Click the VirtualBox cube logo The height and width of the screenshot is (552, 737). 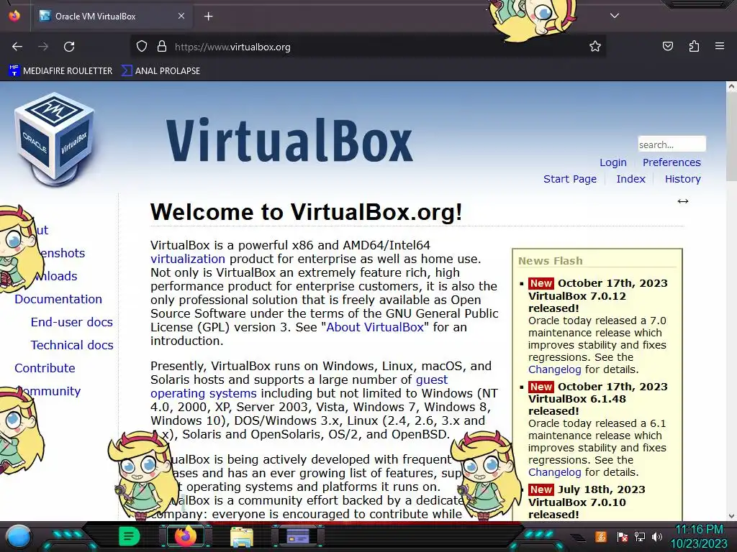(x=55, y=139)
